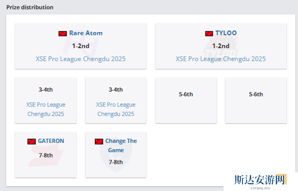Click the flag beside Change The Game
This screenshot has height=191, width=298.
tap(99, 141)
